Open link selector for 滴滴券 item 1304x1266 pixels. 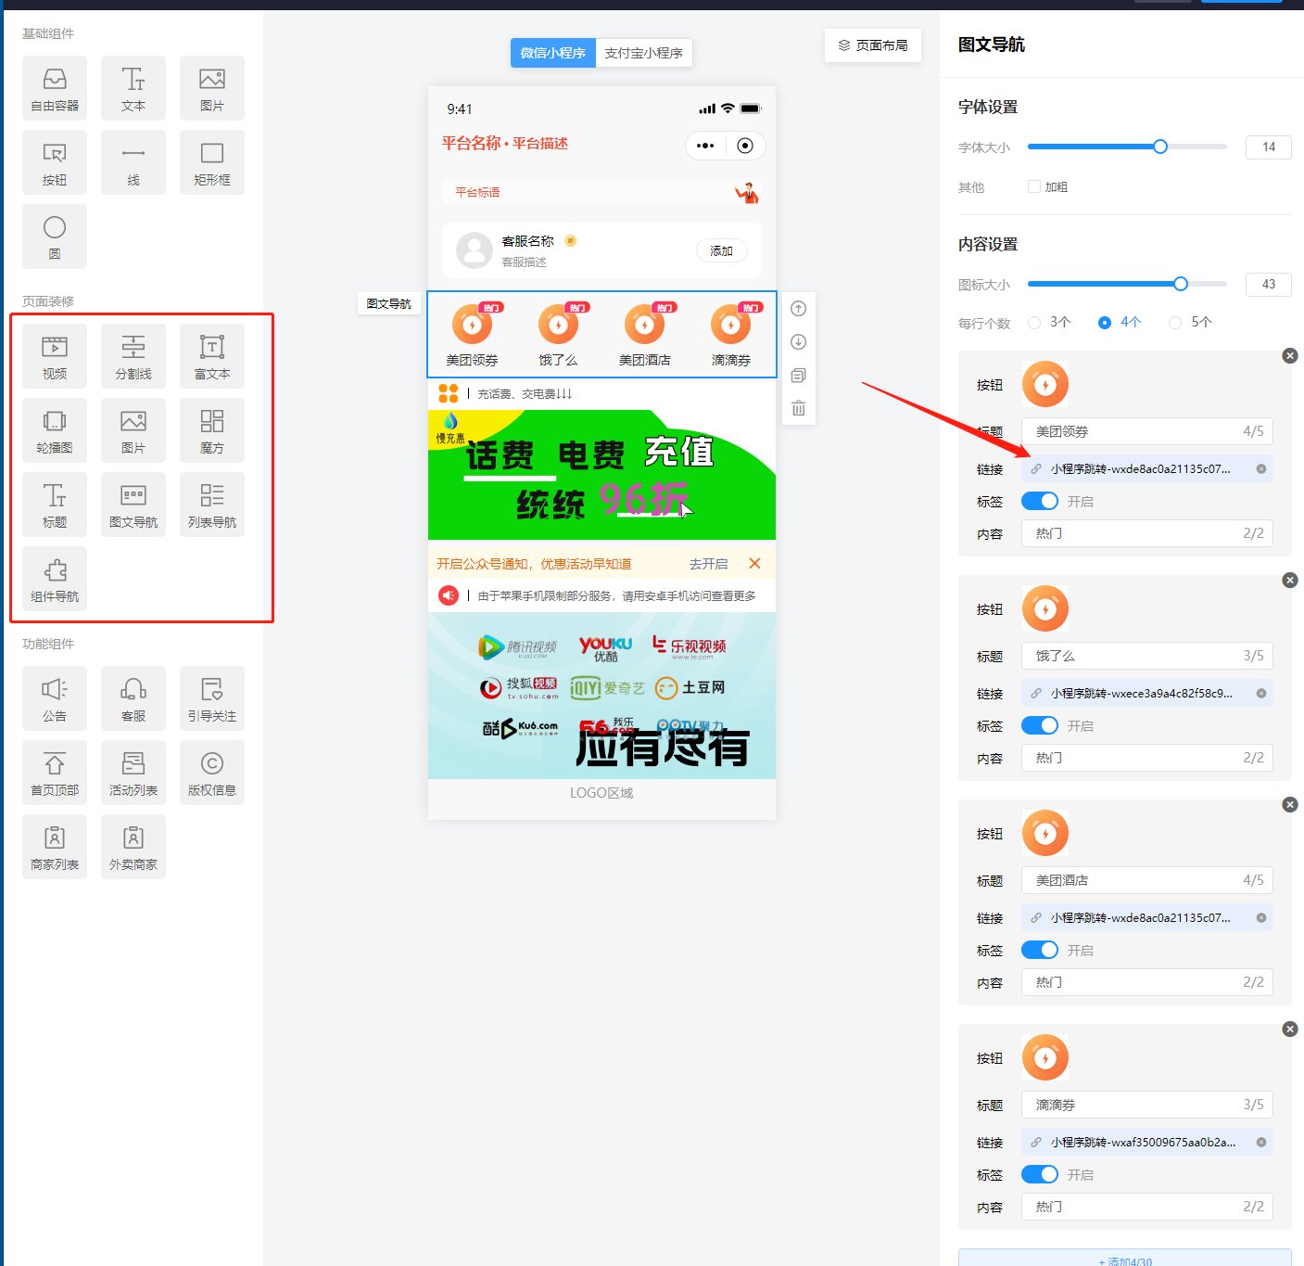tap(1147, 1142)
